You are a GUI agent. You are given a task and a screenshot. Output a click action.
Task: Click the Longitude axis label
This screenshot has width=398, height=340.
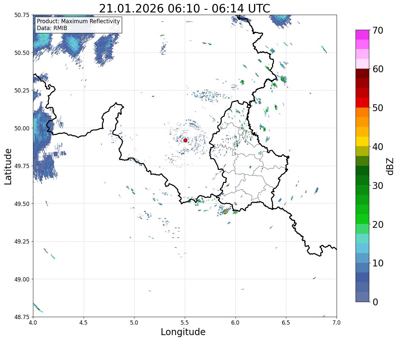(183, 332)
